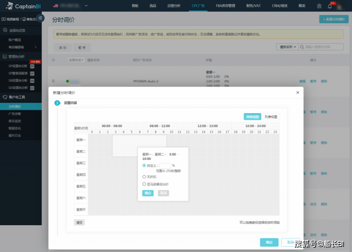352x252 pixels.
Task: Click the 清空 clear button
Action: point(79,223)
